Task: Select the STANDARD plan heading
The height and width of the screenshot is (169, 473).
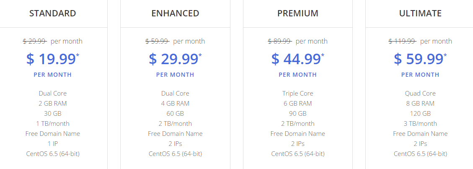Action: coord(52,13)
